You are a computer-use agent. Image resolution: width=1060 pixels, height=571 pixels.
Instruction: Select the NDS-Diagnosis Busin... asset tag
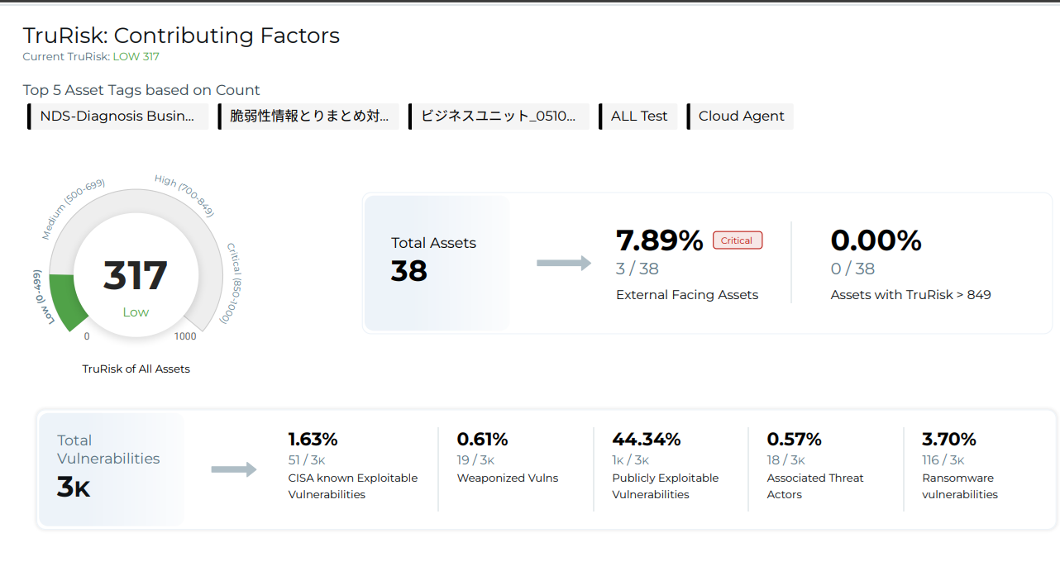click(x=117, y=117)
